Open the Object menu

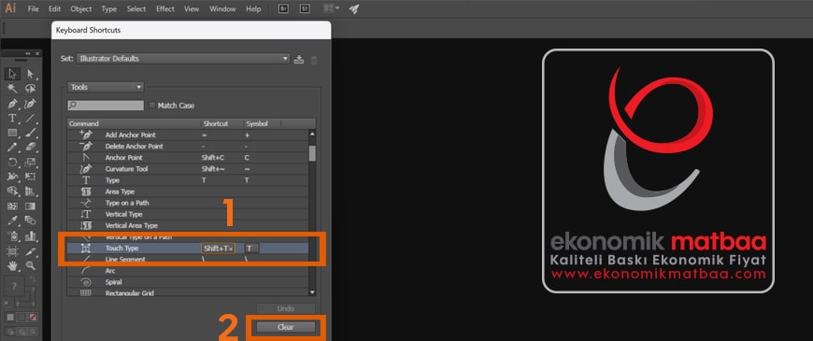click(81, 8)
